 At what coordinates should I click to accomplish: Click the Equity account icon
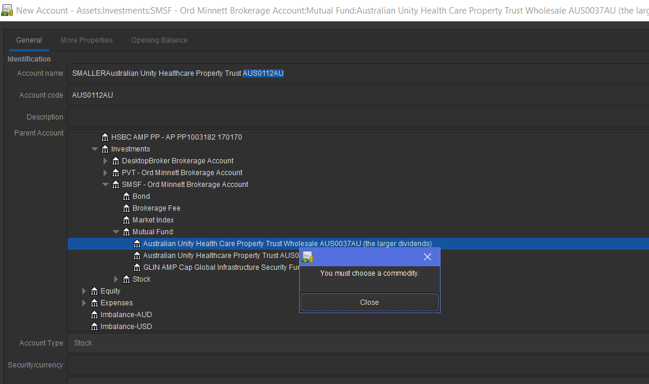click(x=94, y=291)
